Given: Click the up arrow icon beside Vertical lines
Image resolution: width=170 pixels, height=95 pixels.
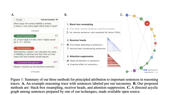Looking at the screenshot, I should pos(68,49).
